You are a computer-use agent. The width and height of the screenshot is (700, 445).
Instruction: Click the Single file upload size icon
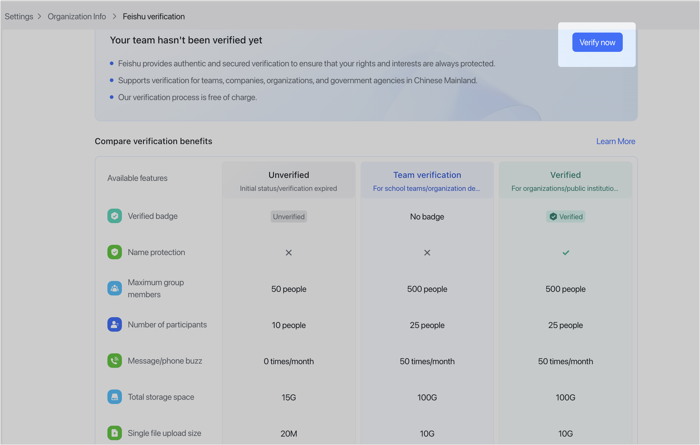coord(115,433)
